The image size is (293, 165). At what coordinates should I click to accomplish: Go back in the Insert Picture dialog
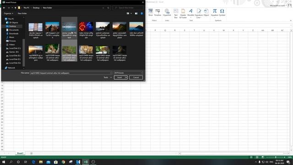tap(4, 8)
